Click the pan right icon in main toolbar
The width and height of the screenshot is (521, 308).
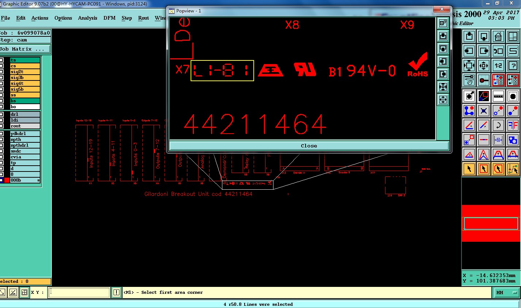484,51
